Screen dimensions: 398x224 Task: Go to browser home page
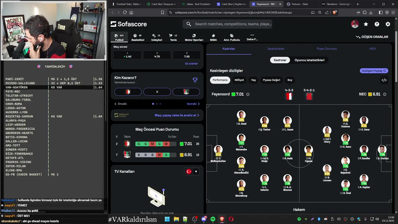coord(131,12)
